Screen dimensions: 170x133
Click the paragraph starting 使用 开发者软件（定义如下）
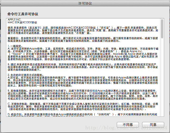tap(83, 30)
